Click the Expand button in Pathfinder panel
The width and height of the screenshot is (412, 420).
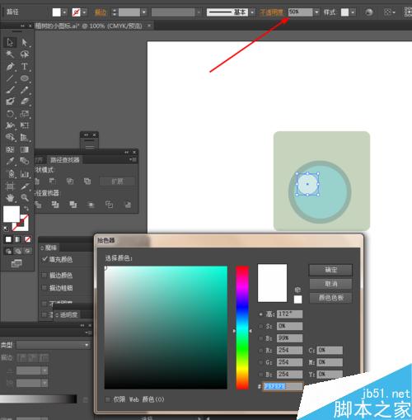click(x=117, y=182)
